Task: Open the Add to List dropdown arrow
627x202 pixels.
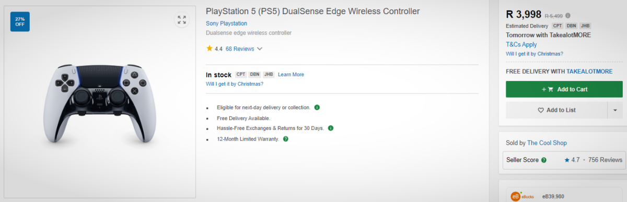Action: 615,110
